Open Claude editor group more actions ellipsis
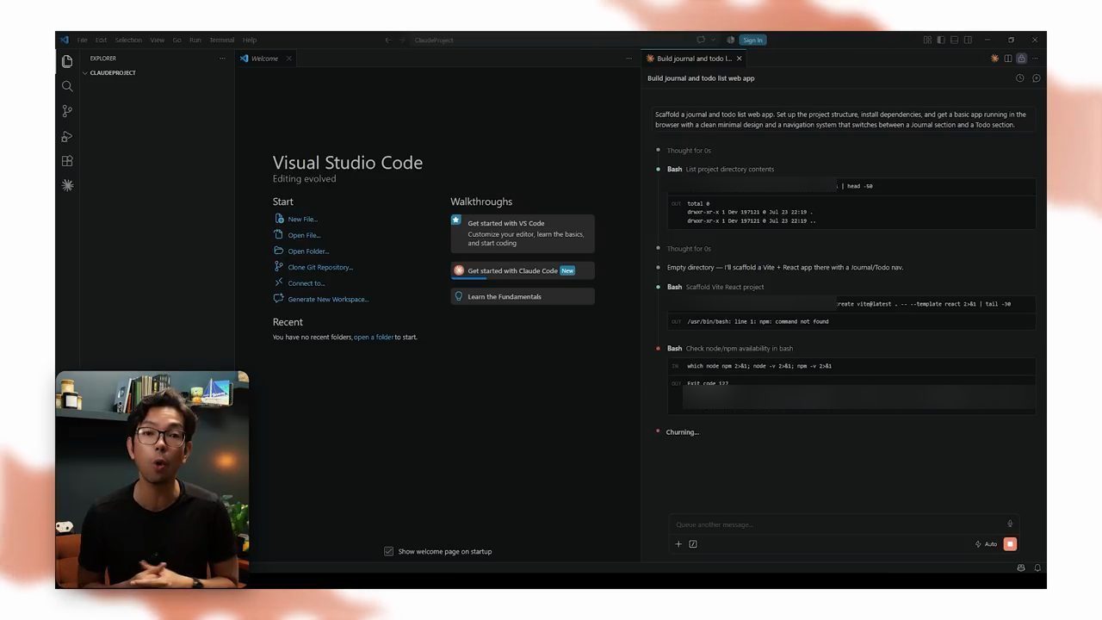This screenshot has height=620, width=1102. (1035, 59)
